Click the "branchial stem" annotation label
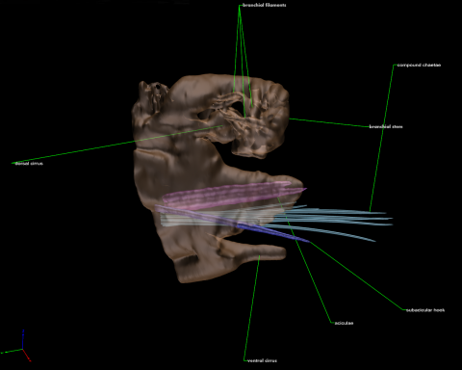The width and height of the screenshot is (462, 370). click(x=386, y=127)
